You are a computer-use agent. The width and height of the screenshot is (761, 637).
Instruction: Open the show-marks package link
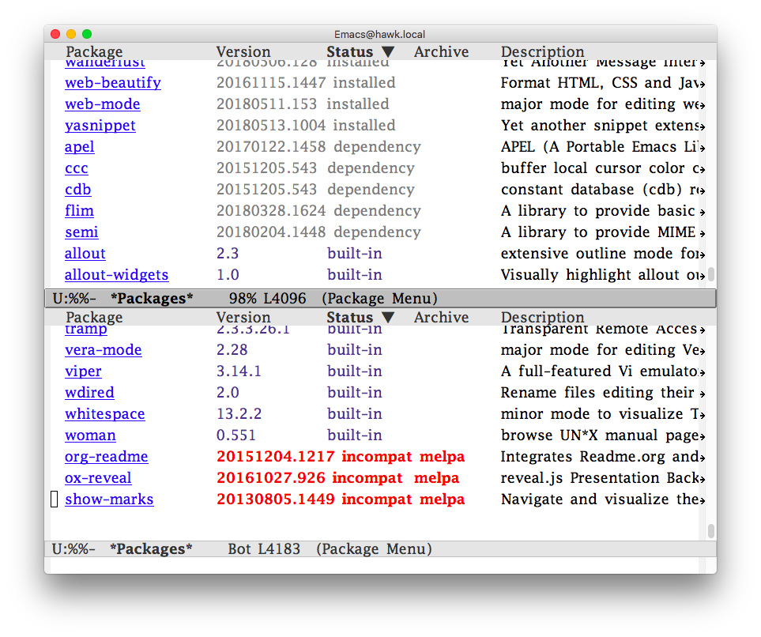pos(109,499)
